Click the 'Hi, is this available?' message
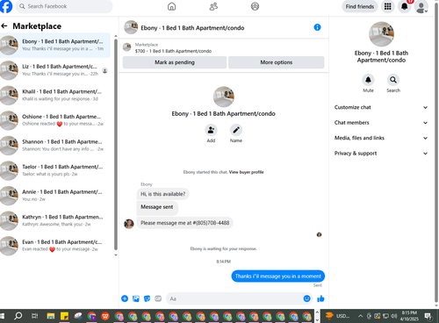This screenshot has height=323, width=439. 162,194
